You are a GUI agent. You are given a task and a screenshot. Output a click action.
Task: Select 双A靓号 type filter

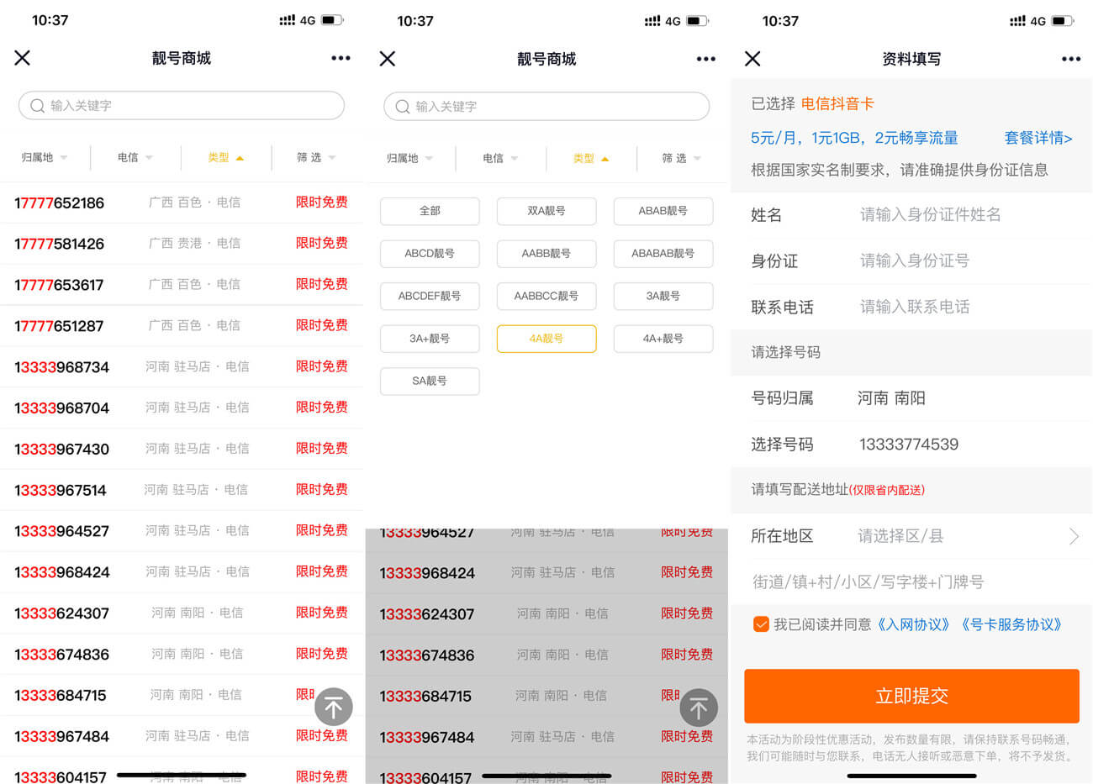[546, 211]
